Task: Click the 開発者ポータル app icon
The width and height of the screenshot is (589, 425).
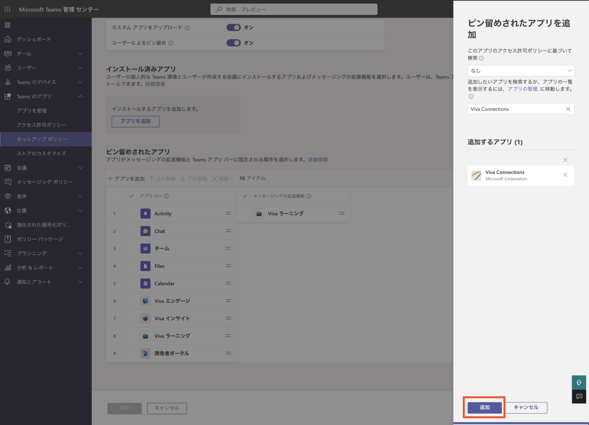Action: [x=145, y=353]
